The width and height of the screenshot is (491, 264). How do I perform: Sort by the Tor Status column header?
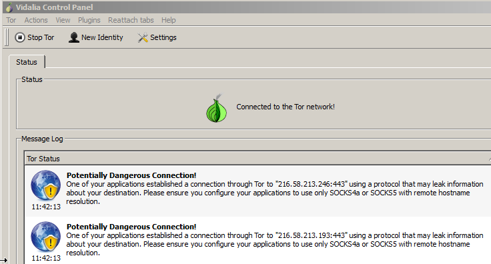258,159
